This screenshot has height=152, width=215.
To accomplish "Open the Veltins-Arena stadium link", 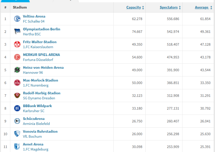I will click(34, 16).
